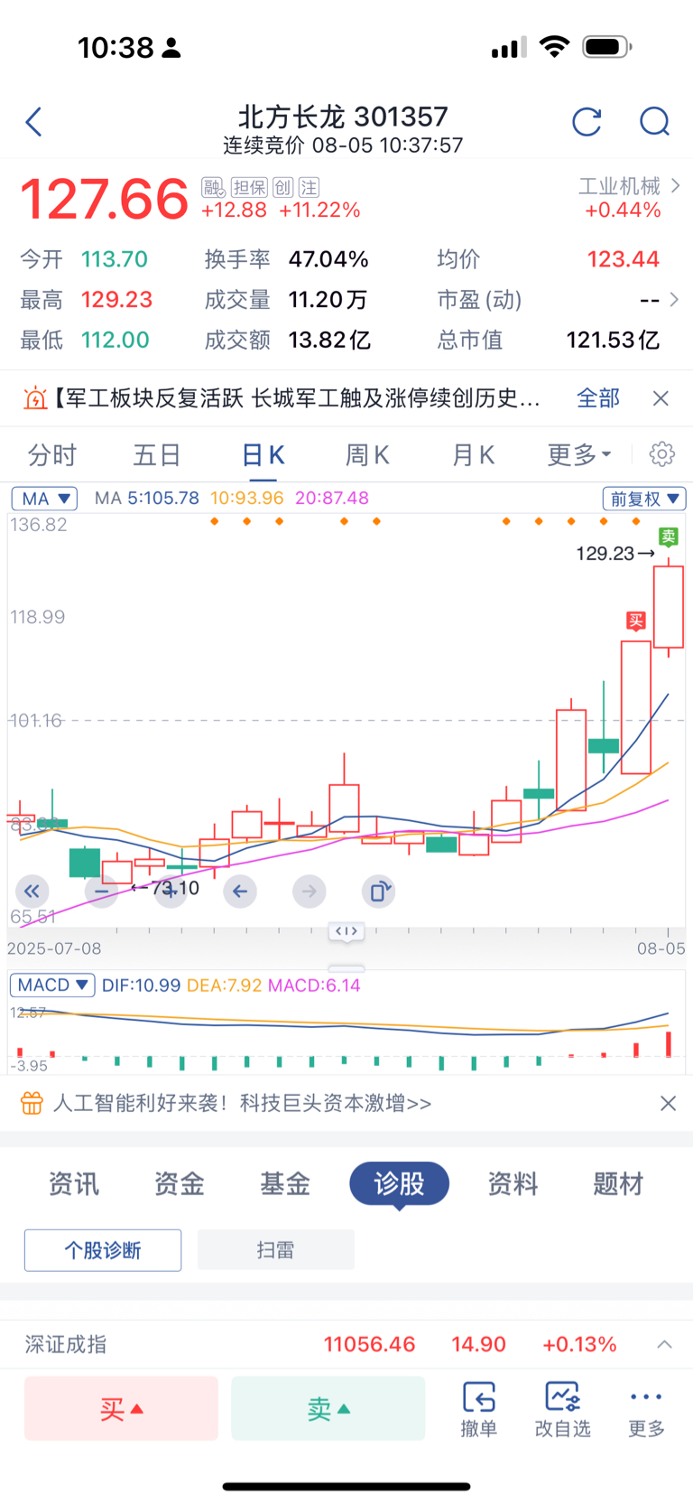The image size is (693, 1504).
Task: Zoom in chart with plus button
Action: click(171, 892)
